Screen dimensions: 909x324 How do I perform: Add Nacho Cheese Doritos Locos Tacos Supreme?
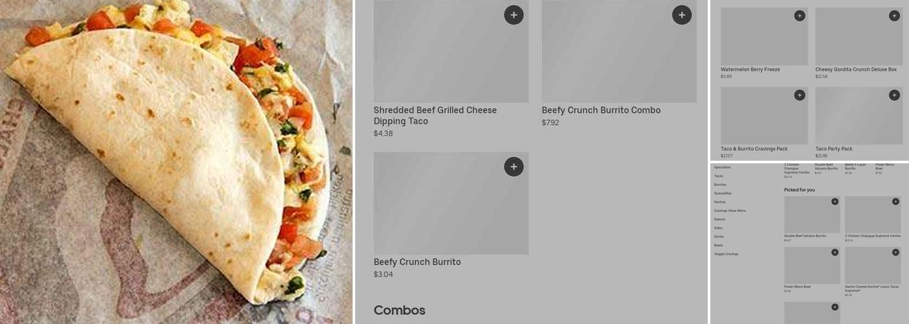click(x=895, y=252)
